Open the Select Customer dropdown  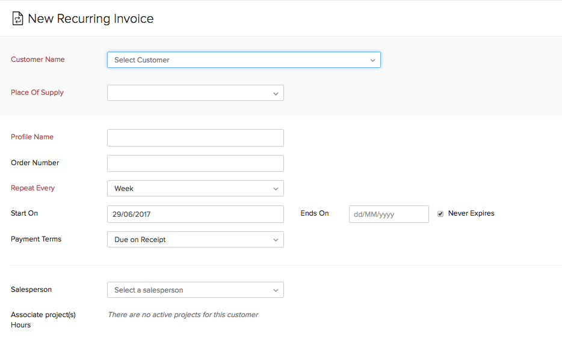[244, 60]
